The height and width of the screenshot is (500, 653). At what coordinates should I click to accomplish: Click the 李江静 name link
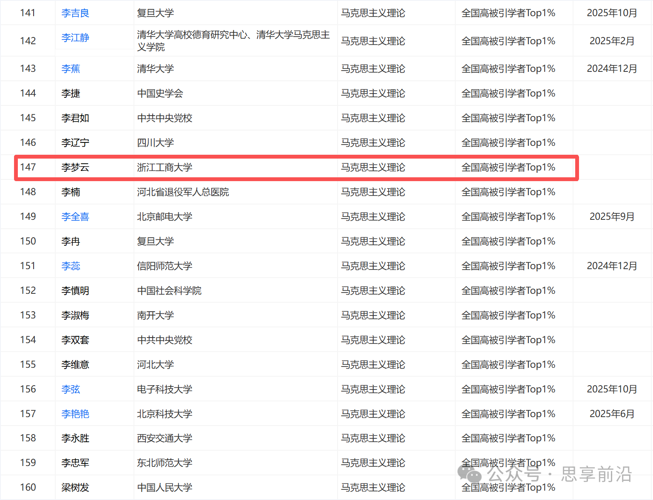75,38
